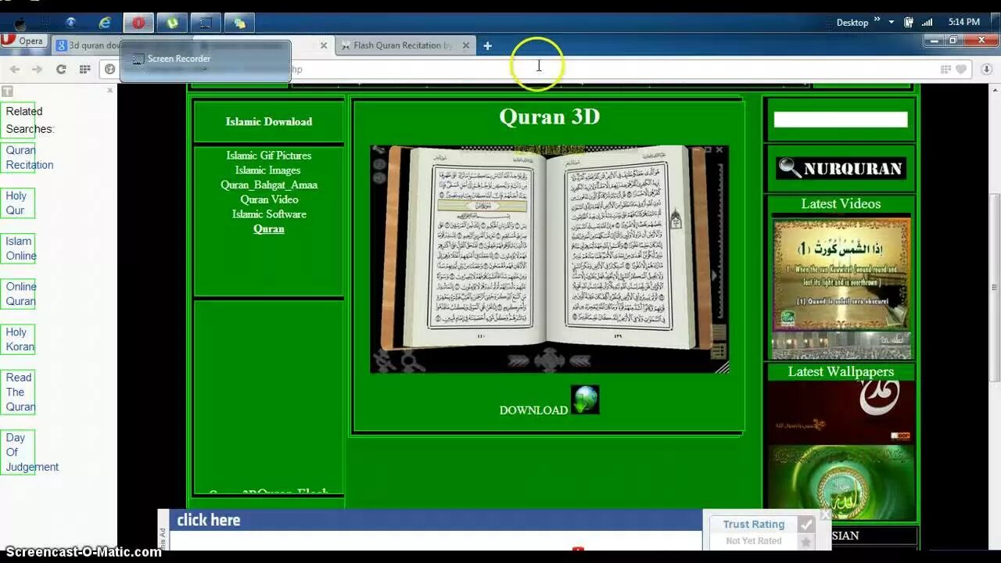The height and width of the screenshot is (563, 1001).
Task: Click the bottom-left magnifier tool in Quran viewer
Action: click(x=411, y=362)
